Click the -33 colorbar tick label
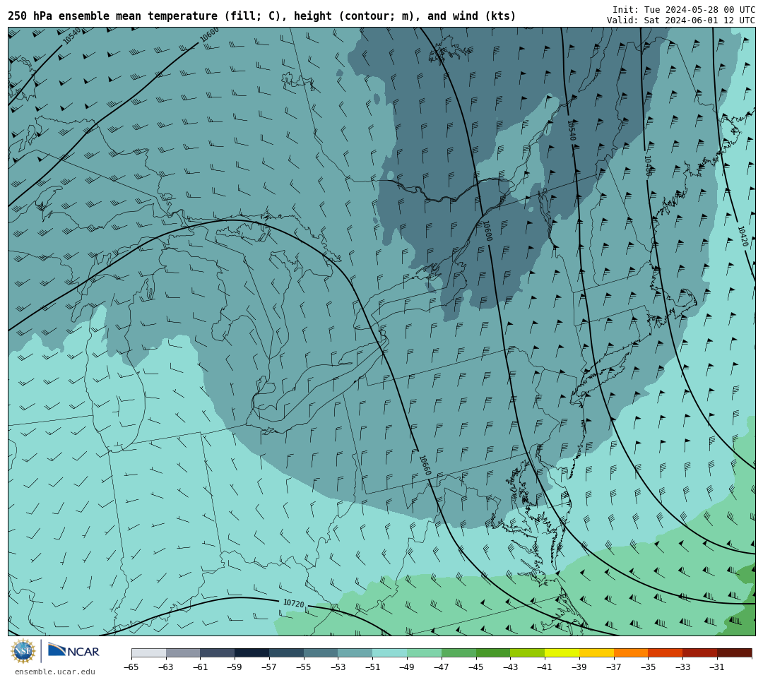This screenshot has height=680, width=763. (x=682, y=667)
